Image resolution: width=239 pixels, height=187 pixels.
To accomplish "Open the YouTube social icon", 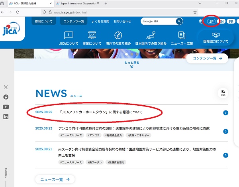I will [6, 107].
